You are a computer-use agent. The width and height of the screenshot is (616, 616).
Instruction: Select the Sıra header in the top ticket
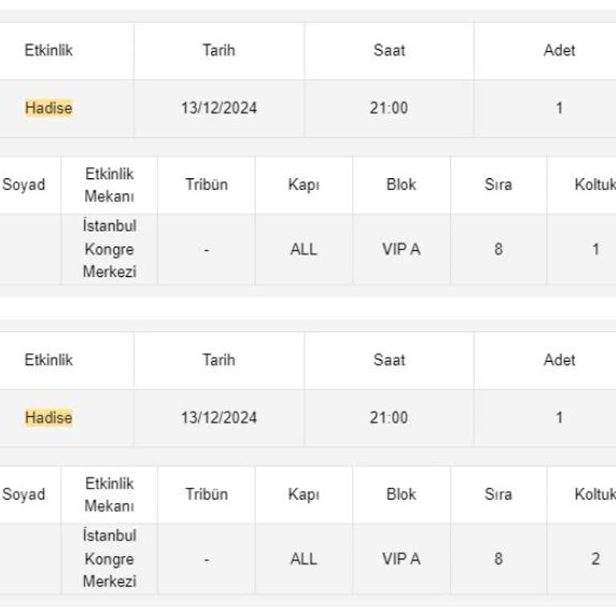click(x=498, y=184)
